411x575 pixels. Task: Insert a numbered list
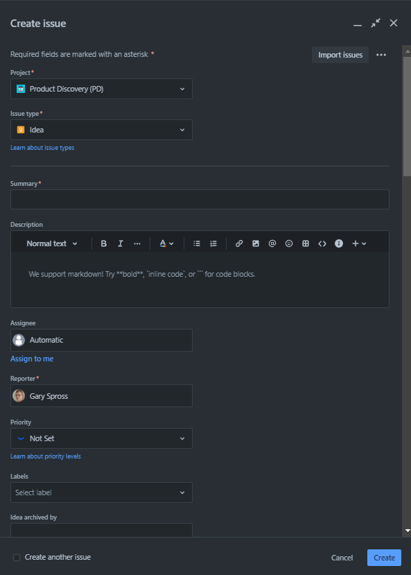213,243
